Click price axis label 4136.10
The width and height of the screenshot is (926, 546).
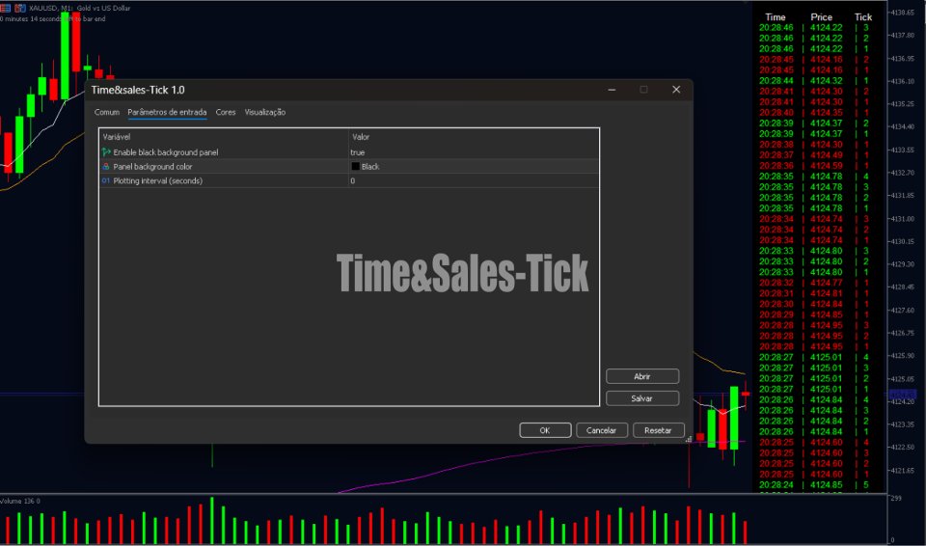(903, 82)
